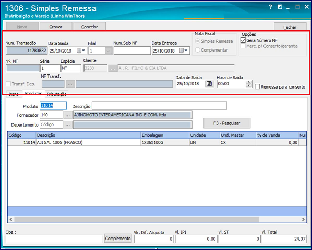Expand the Filial combo box
The height and width of the screenshot is (250, 312).
click(x=108, y=51)
